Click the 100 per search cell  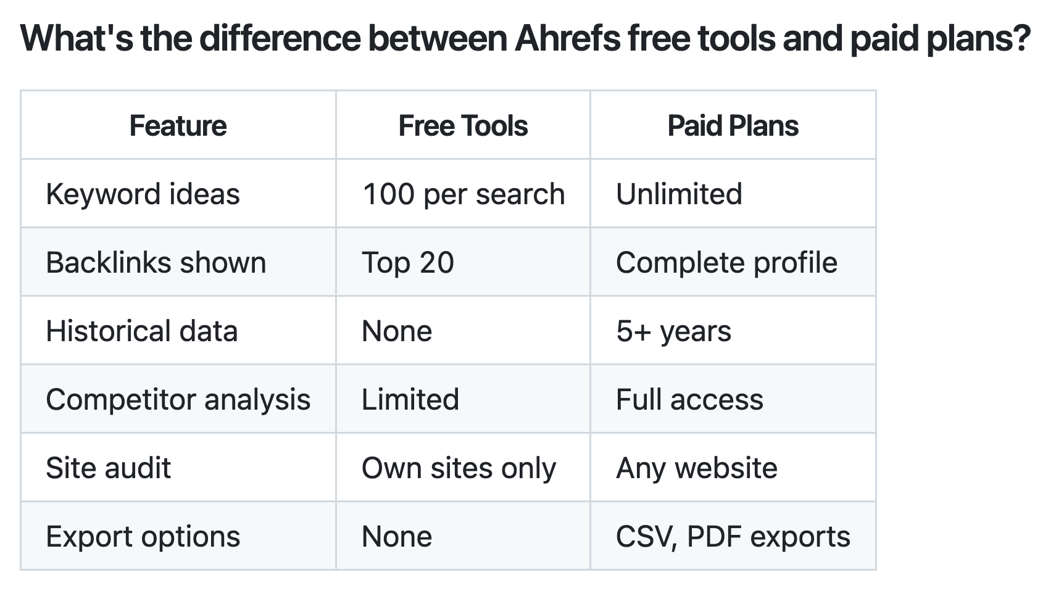(463, 194)
